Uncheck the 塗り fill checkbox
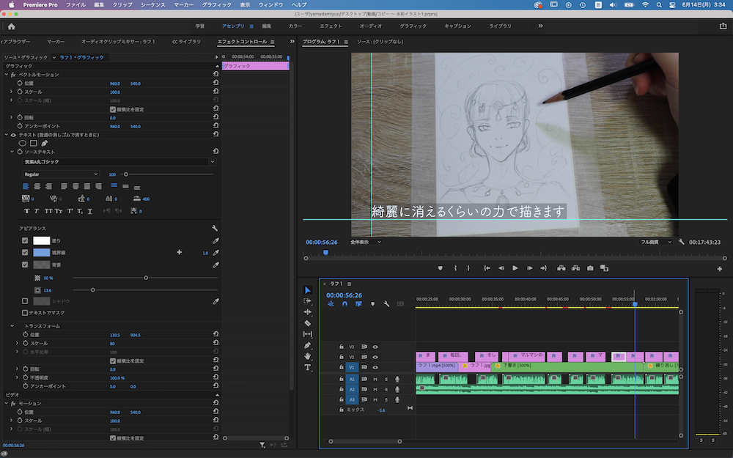 [x=25, y=240]
